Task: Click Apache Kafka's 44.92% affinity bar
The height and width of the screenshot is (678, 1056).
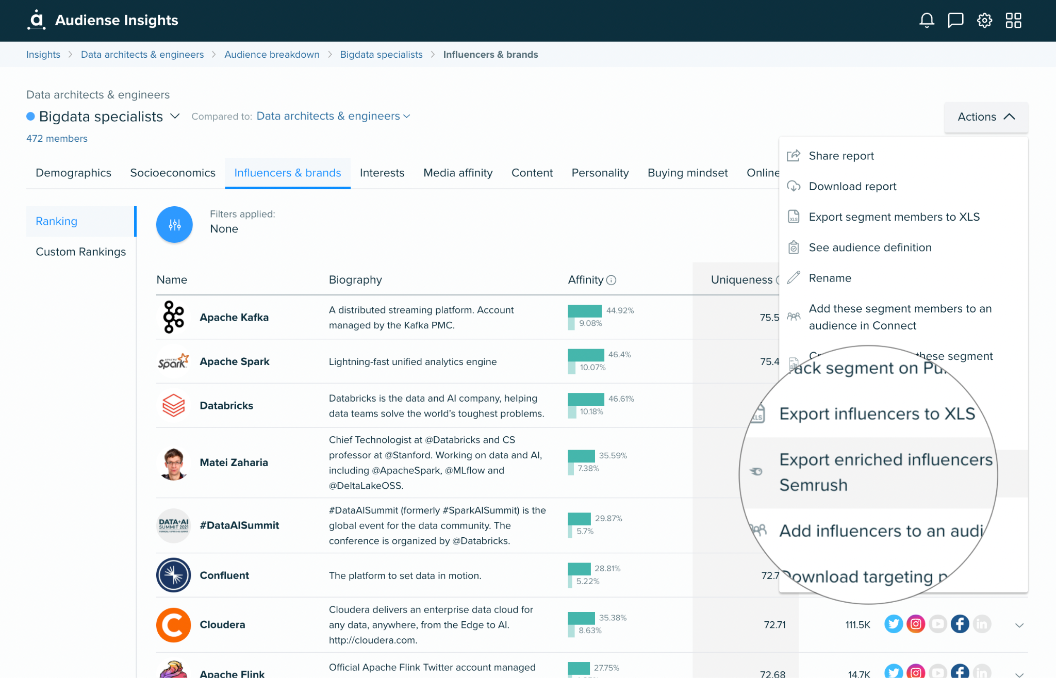Action: coord(585,311)
